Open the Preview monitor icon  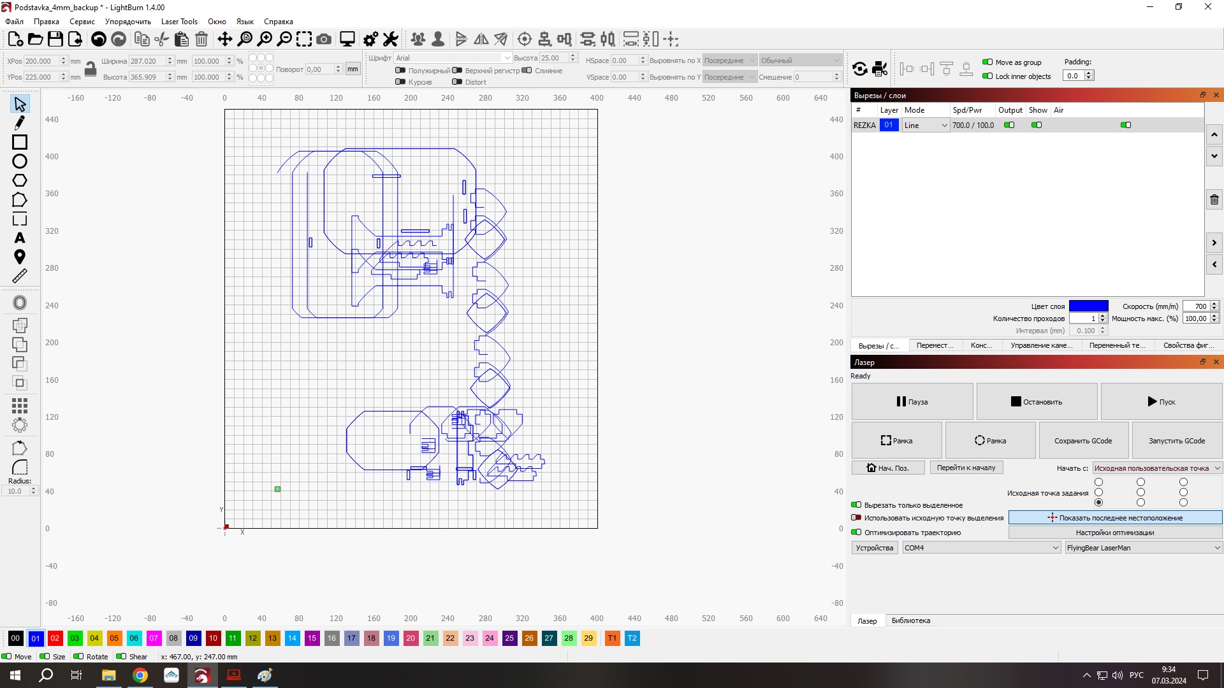[347, 39]
